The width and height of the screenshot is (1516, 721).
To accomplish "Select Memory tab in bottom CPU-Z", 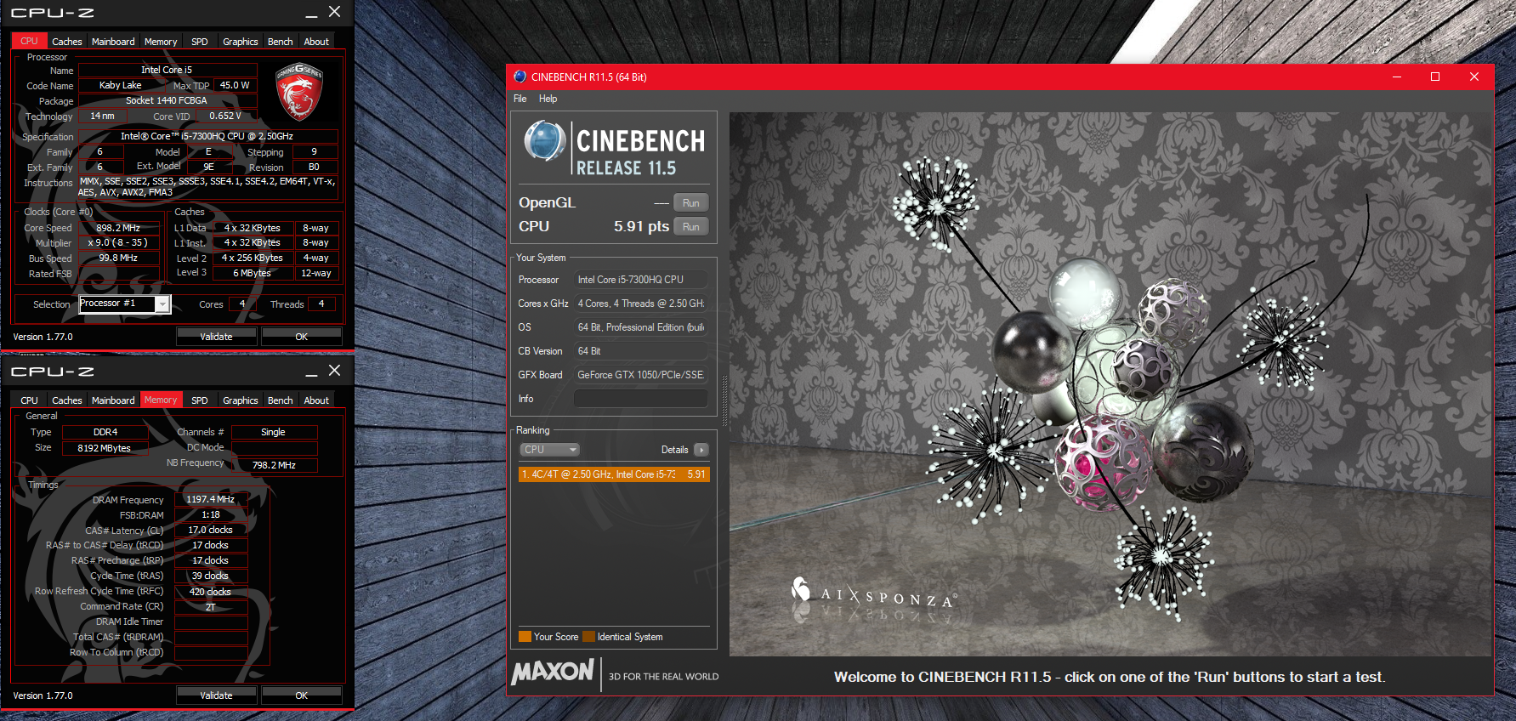I will (x=161, y=400).
